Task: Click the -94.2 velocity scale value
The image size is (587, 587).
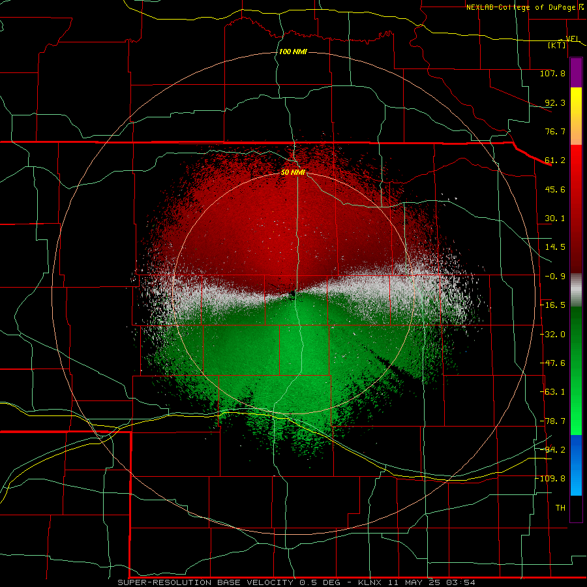Action: pyautogui.click(x=552, y=450)
